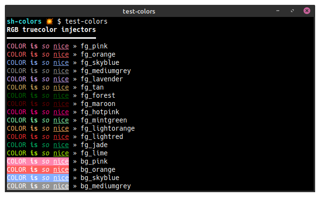Maximize the test-colors terminal window
The width and height of the screenshot is (320, 197).
[x=292, y=11]
